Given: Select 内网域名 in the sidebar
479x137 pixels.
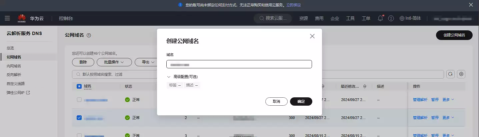Looking at the screenshot, I should click(x=14, y=66).
